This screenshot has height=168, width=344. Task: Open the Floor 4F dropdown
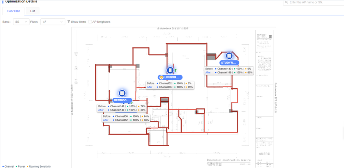(53, 22)
